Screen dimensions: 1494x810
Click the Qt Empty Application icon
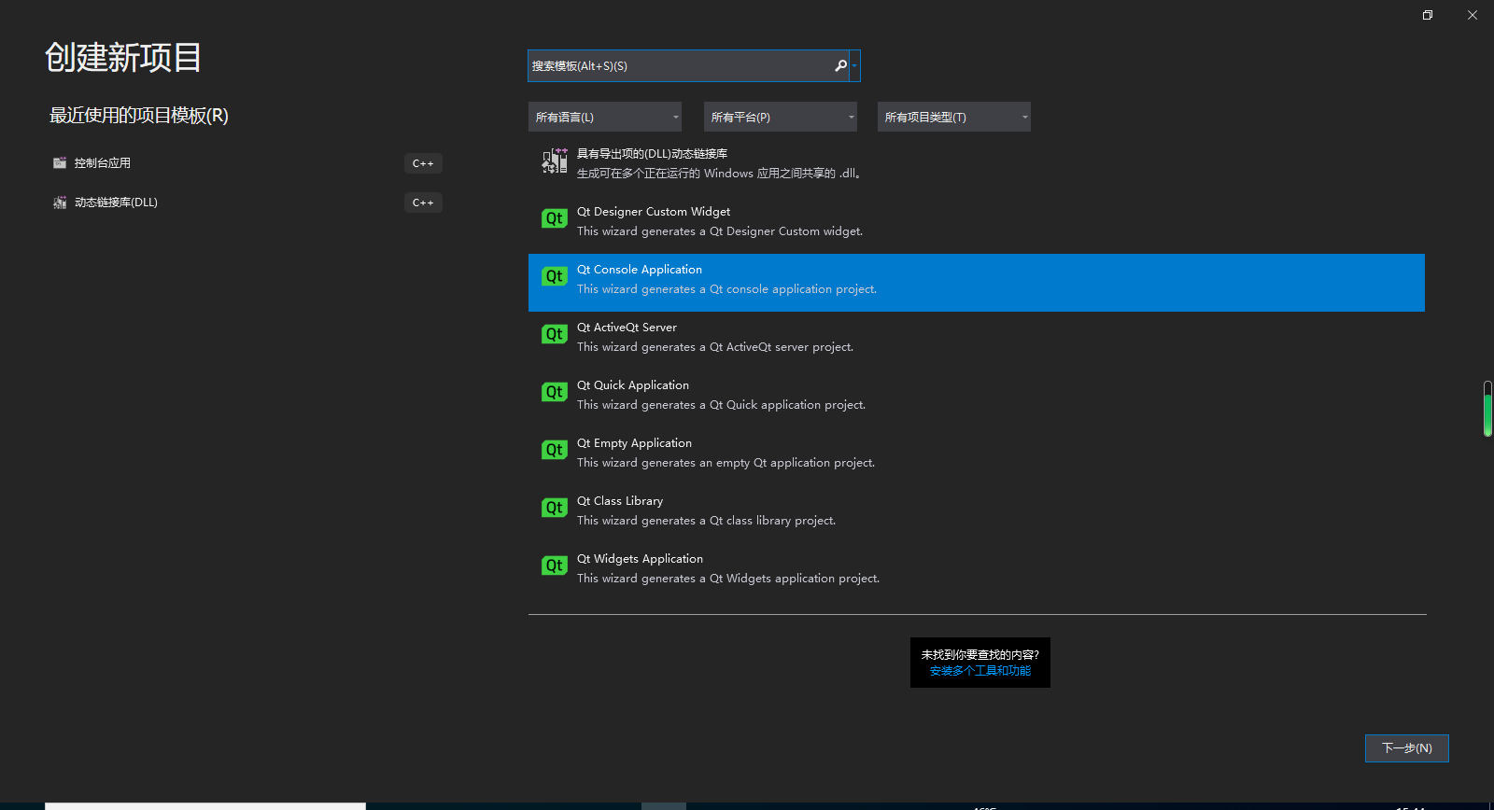coord(554,450)
